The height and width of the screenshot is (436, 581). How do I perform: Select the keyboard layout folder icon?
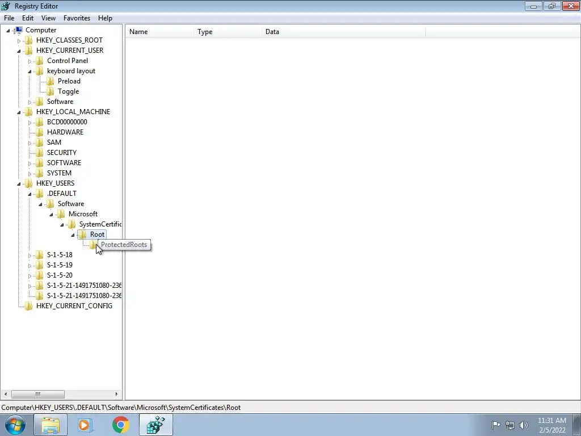click(39, 71)
